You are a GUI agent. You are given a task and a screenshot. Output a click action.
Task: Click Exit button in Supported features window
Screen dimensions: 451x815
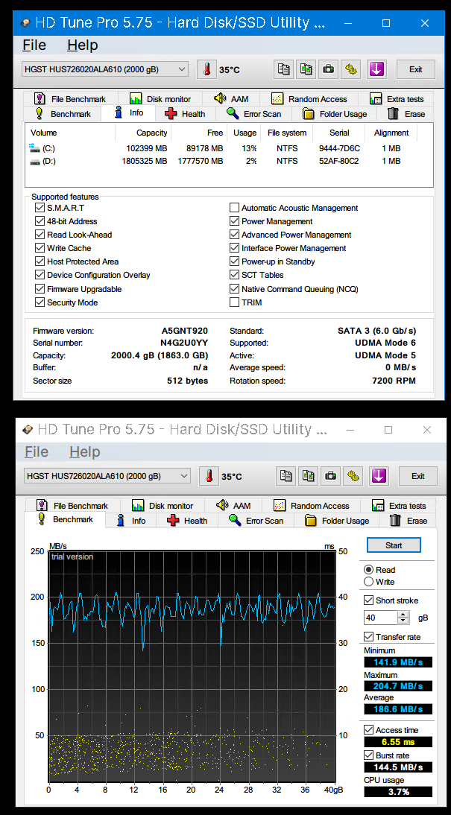tap(415, 69)
